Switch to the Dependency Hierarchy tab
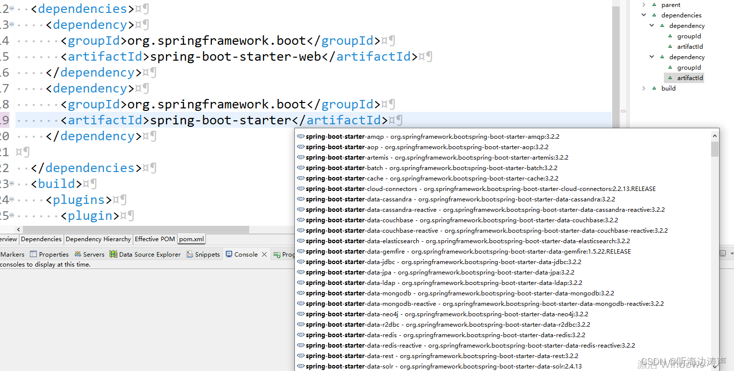 click(98, 239)
